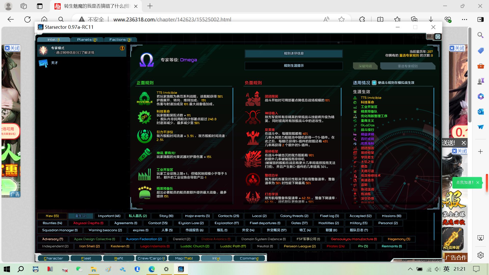Switch to the Planets tab
This screenshot has height=275, width=489.
point(87,40)
